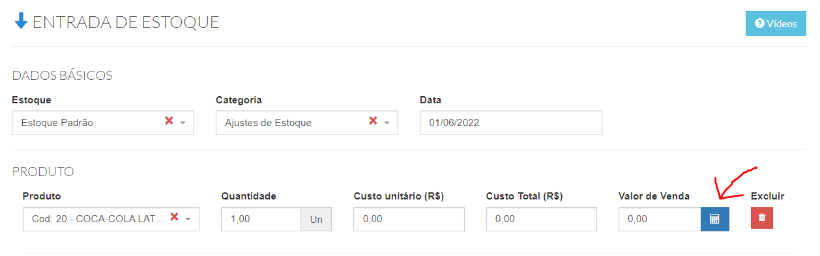Viewport: 820px width, 256px height.
Task: Remove selected COCA-COLA product with red X
Action: [x=174, y=217]
